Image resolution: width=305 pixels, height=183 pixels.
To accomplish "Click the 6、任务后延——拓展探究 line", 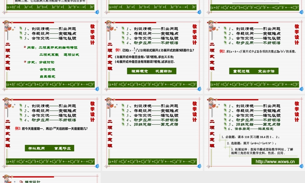I will (251, 129).
